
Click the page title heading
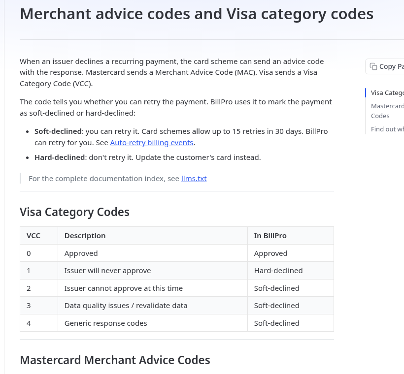click(197, 14)
